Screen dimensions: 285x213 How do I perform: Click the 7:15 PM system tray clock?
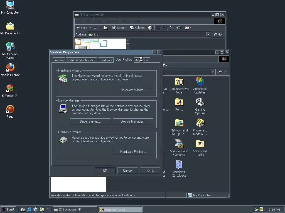click(274, 210)
